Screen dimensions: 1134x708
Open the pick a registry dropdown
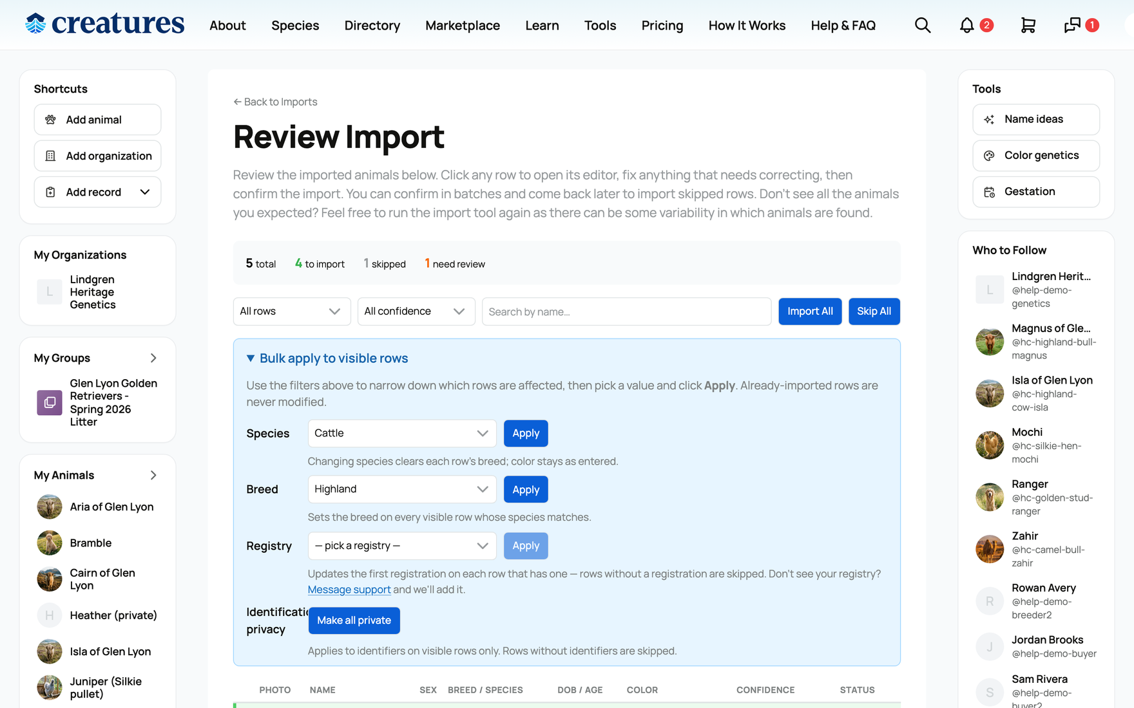(402, 546)
